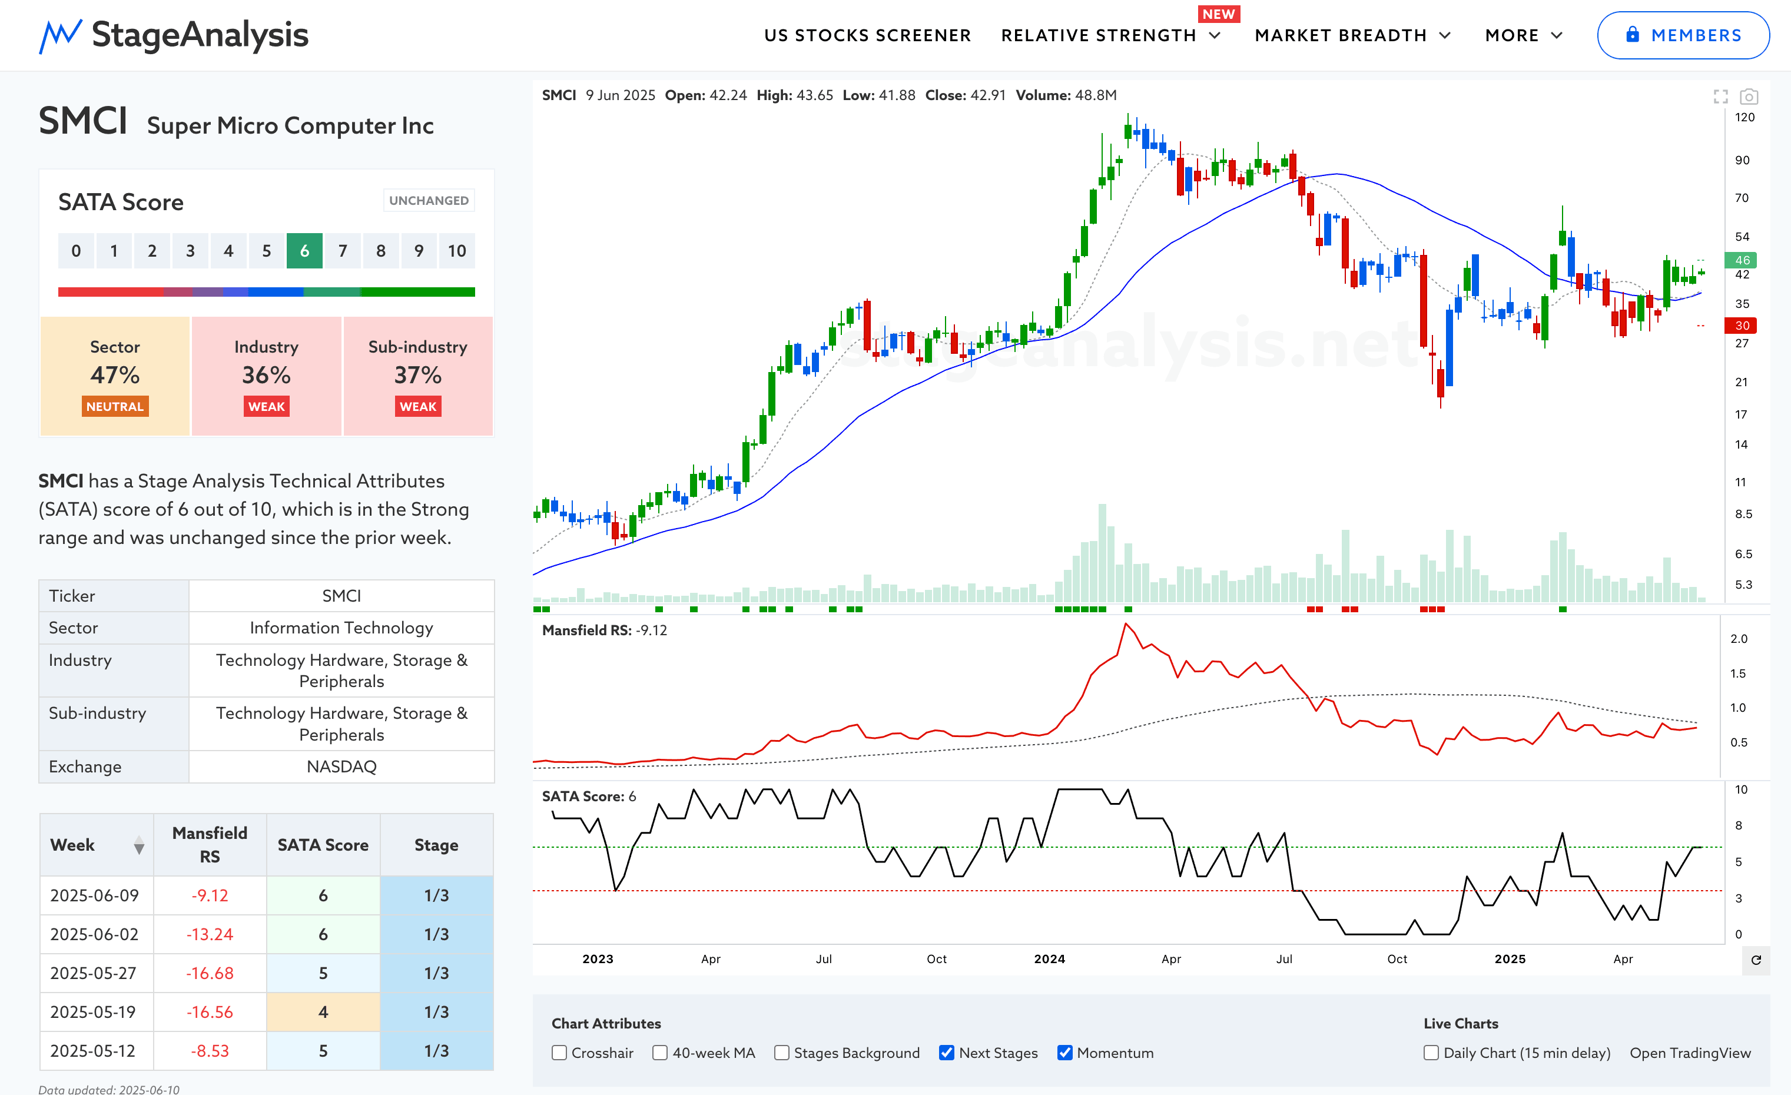Uncheck the Momentum checkbox
The width and height of the screenshot is (1791, 1095).
(1064, 1053)
